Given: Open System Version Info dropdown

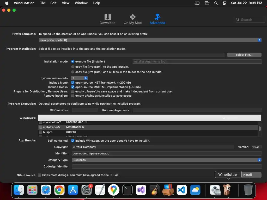Looking at the screenshot, I should (x=79, y=78).
